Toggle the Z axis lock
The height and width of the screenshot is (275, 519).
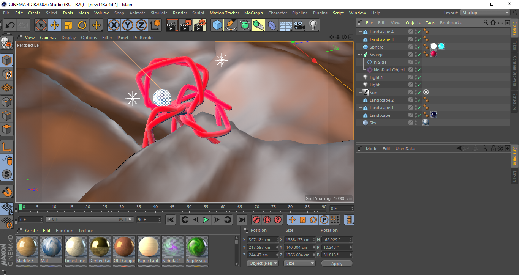pyautogui.click(x=141, y=25)
